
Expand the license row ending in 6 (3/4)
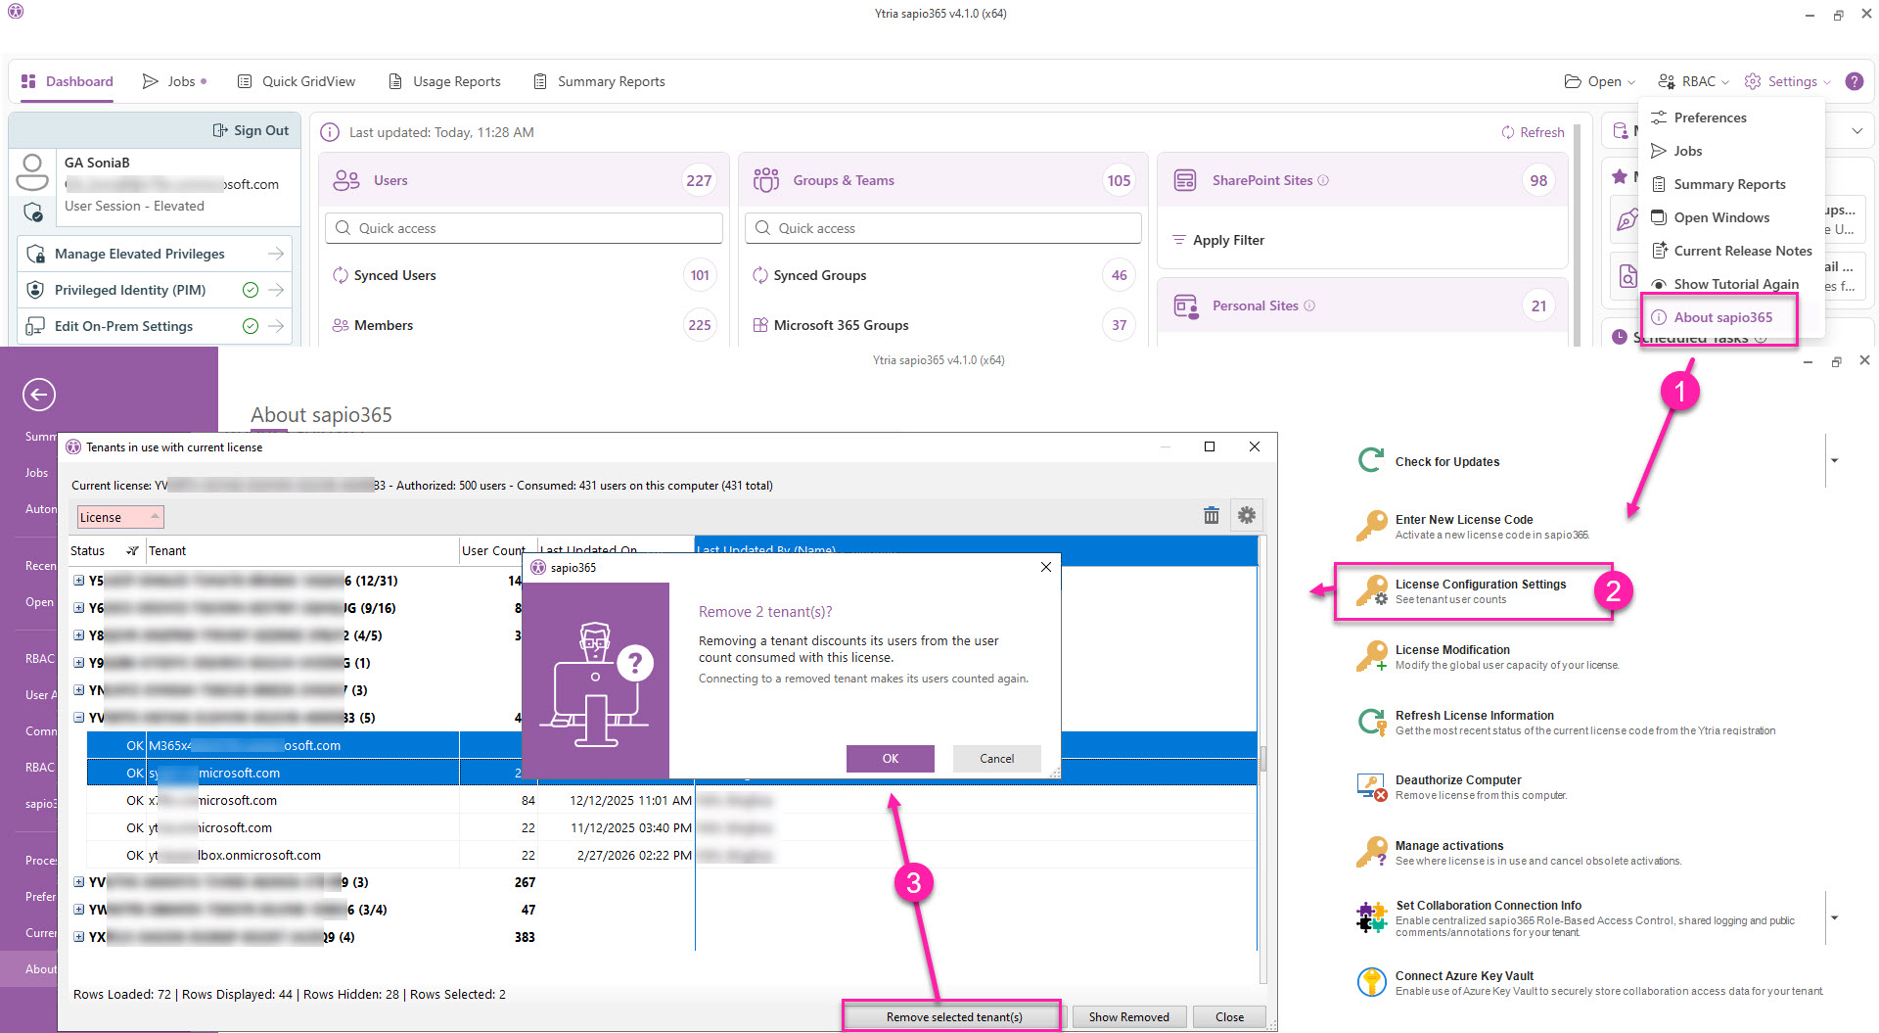(x=79, y=910)
